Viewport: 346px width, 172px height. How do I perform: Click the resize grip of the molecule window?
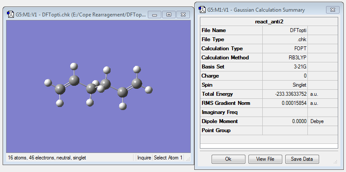click(x=188, y=159)
